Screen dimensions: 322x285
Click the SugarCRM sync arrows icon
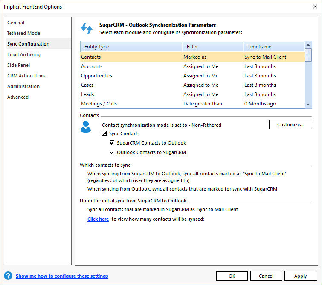point(87,28)
